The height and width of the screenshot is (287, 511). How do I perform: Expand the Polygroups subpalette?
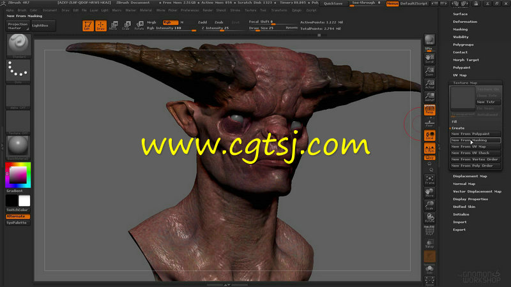[463, 45]
